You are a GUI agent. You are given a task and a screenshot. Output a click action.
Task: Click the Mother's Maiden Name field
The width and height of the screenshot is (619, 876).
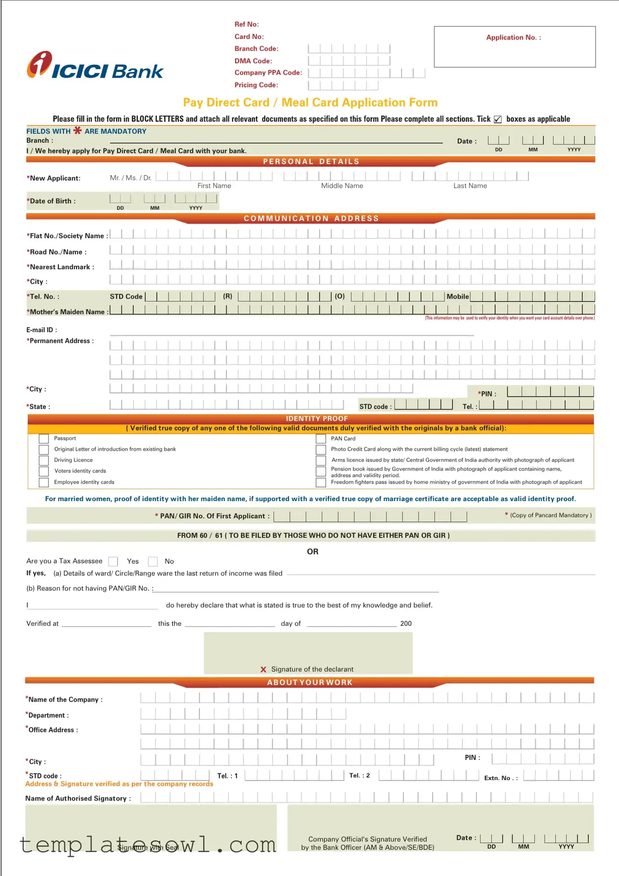pos(352,309)
